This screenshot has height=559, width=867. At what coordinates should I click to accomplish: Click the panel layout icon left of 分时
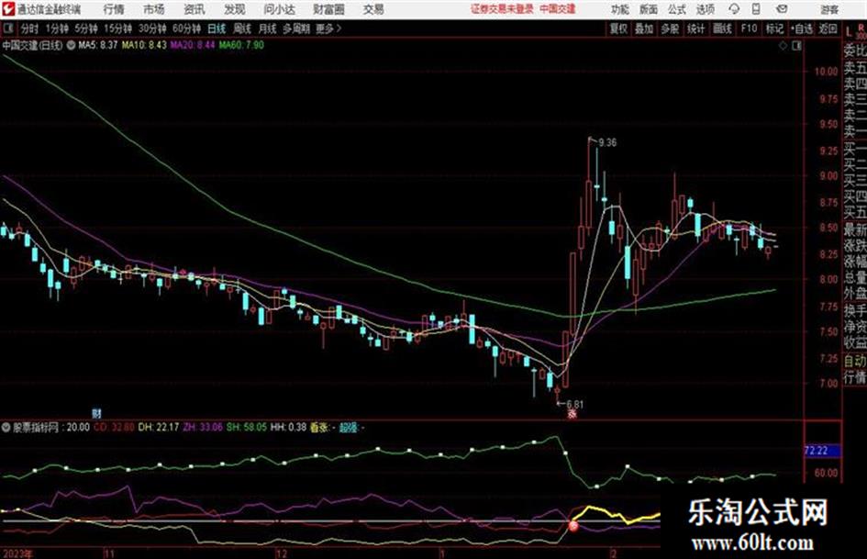(7, 28)
